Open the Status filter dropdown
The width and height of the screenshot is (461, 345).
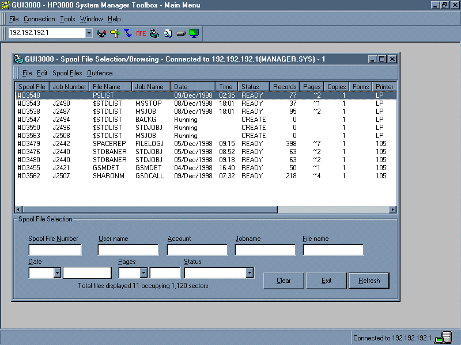point(250,273)
